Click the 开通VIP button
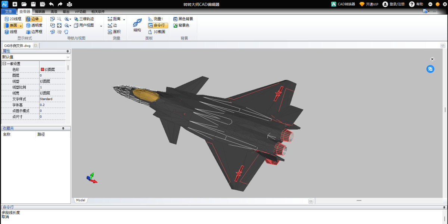This screenshot has height=224, width=448. click(369, 4)
